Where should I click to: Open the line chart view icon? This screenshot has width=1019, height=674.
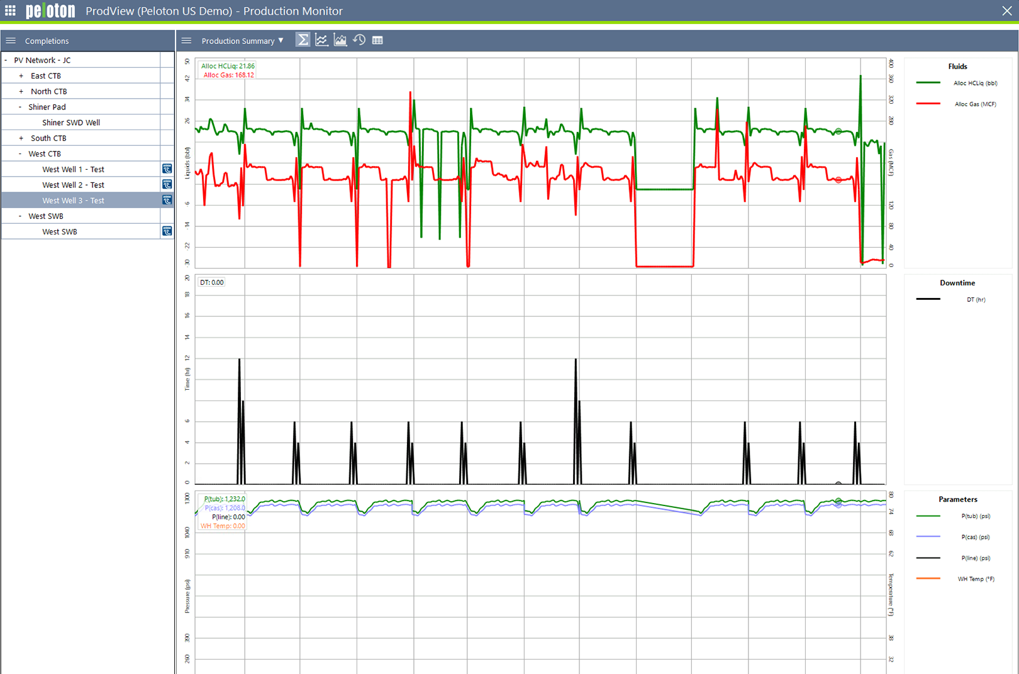(321, 40)
